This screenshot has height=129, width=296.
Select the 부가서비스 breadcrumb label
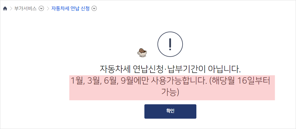(x=25, y=9)
